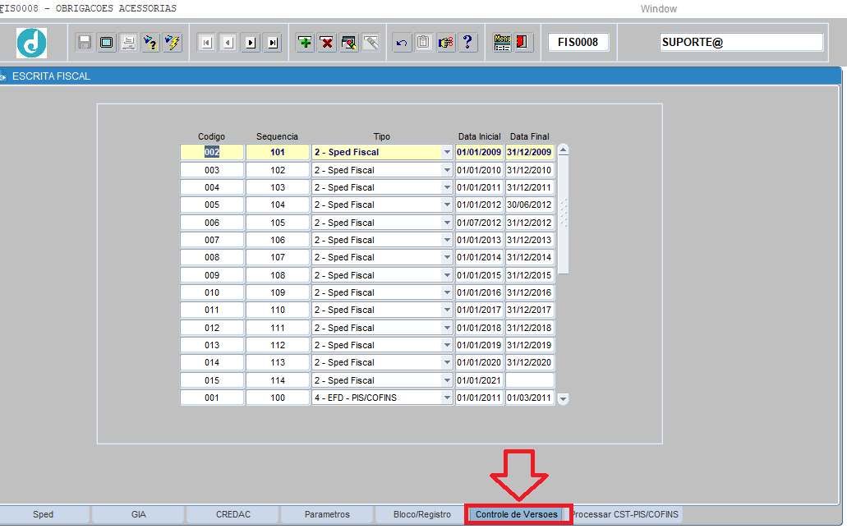Select the Codigo 002 field

click(x=212, y=153)
